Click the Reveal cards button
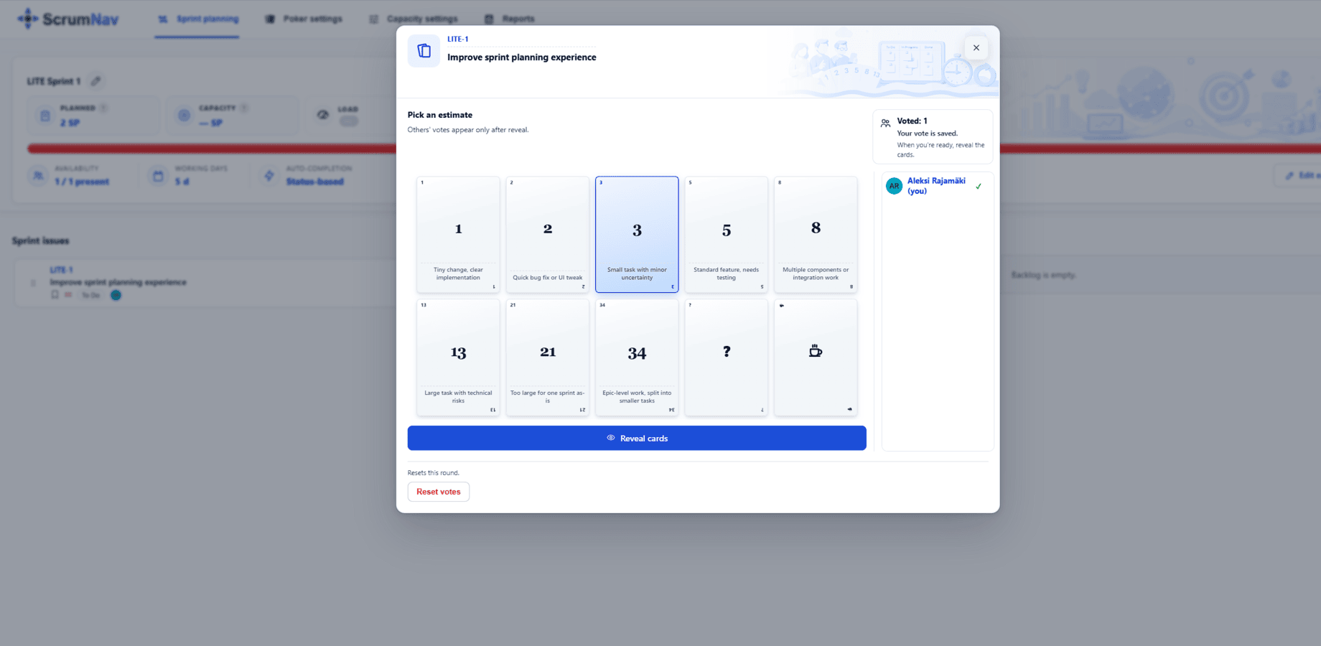The height and width of the screenshot is (646, 1321). coord(637,438)
